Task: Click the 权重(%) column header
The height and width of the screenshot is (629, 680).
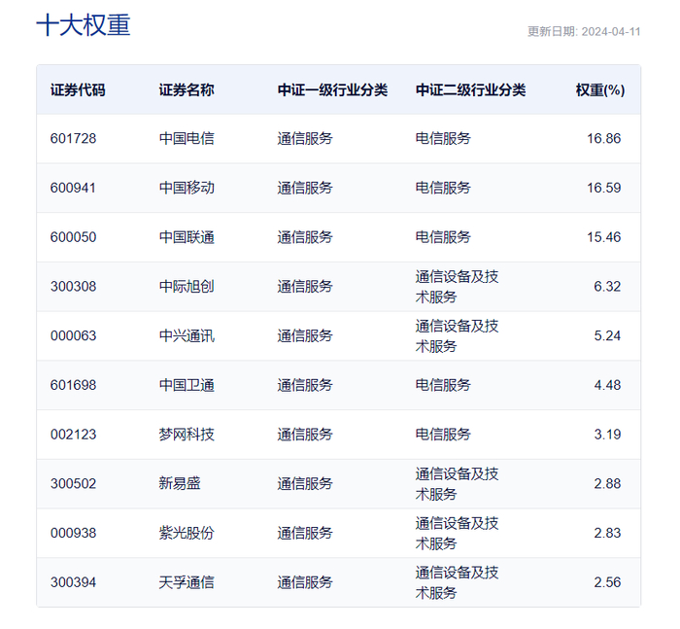Action: click(600, 89)
